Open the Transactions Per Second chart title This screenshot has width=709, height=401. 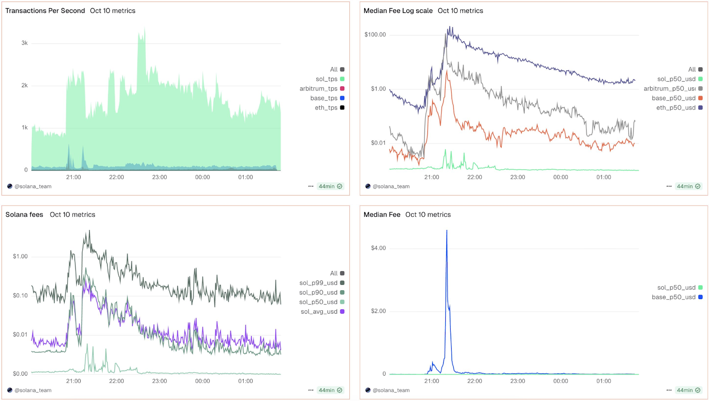[x=45, y=11]
